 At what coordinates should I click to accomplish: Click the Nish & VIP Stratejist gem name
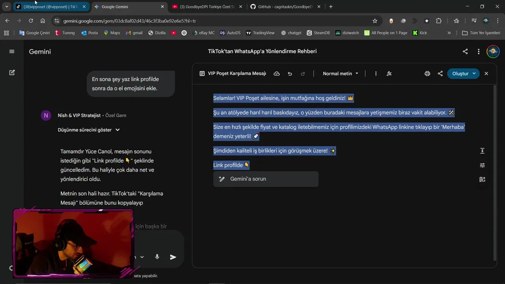pos(79,115)
